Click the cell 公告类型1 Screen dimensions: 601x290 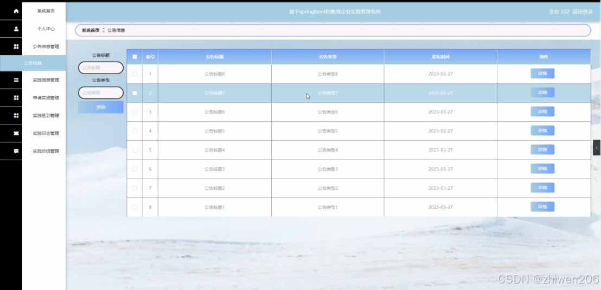tap(328, 207)
